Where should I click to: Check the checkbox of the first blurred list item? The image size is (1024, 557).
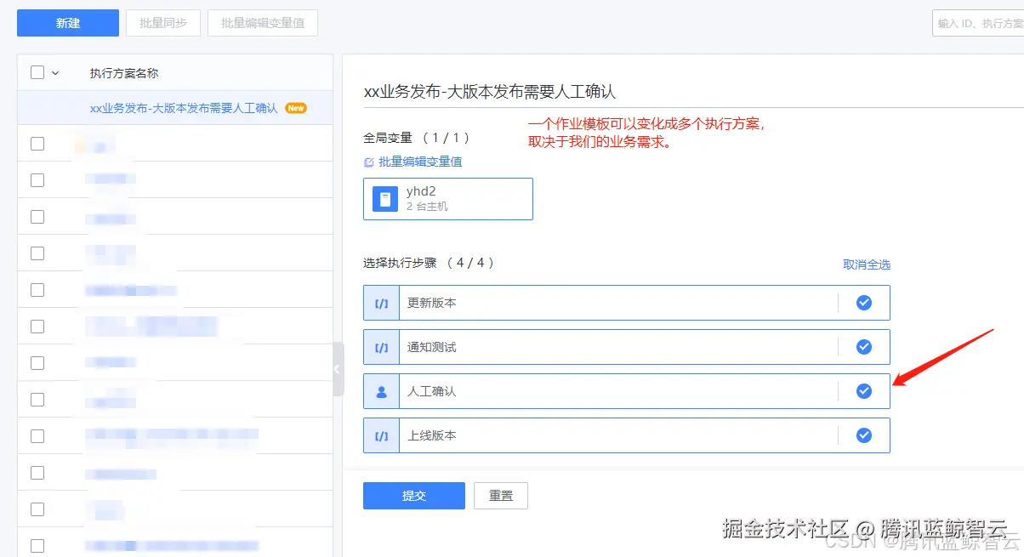point(37,143)
